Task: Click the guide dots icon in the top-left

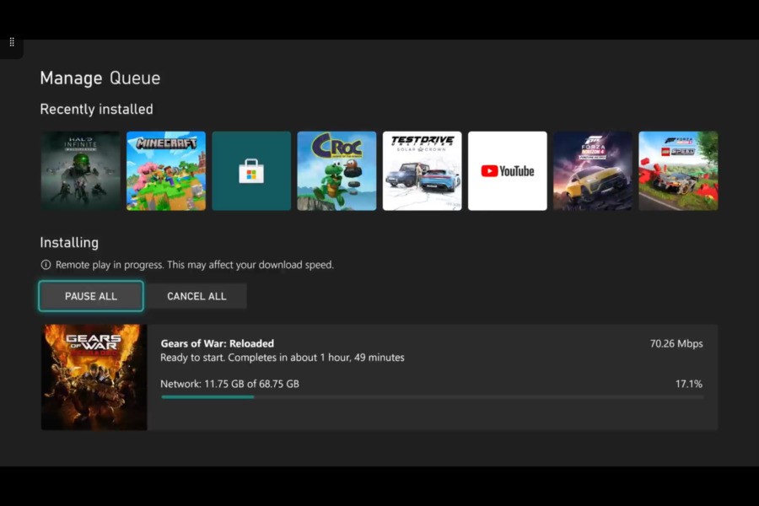Action: (12, 40)
